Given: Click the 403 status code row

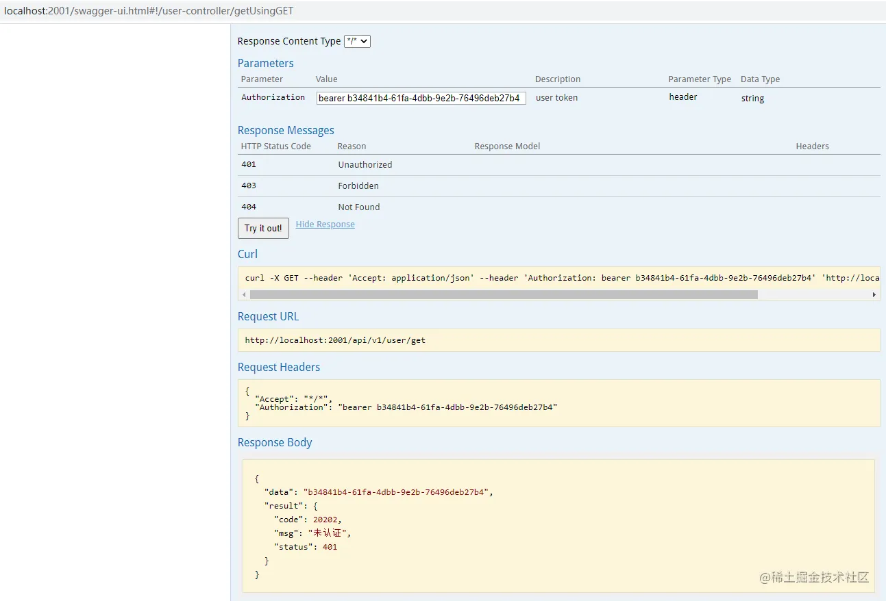Looking at the screenshot, I should click(x=558, y=186).
